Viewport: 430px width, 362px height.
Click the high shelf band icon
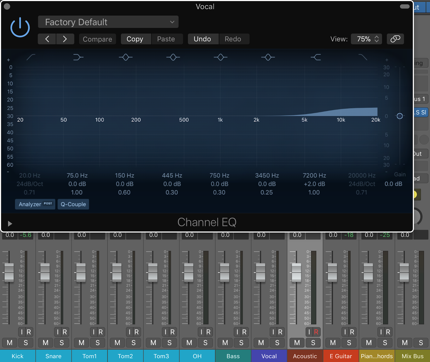click(316, 57)
